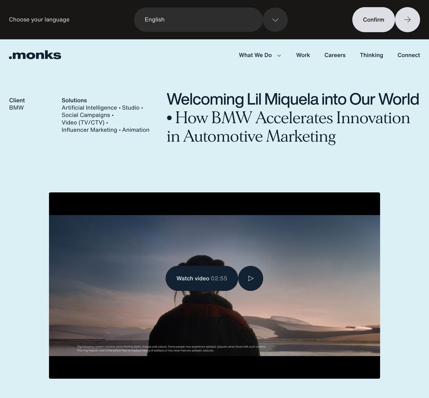
Task: Click the Video (TV/CTV) solution text
Action: [83, 123]
